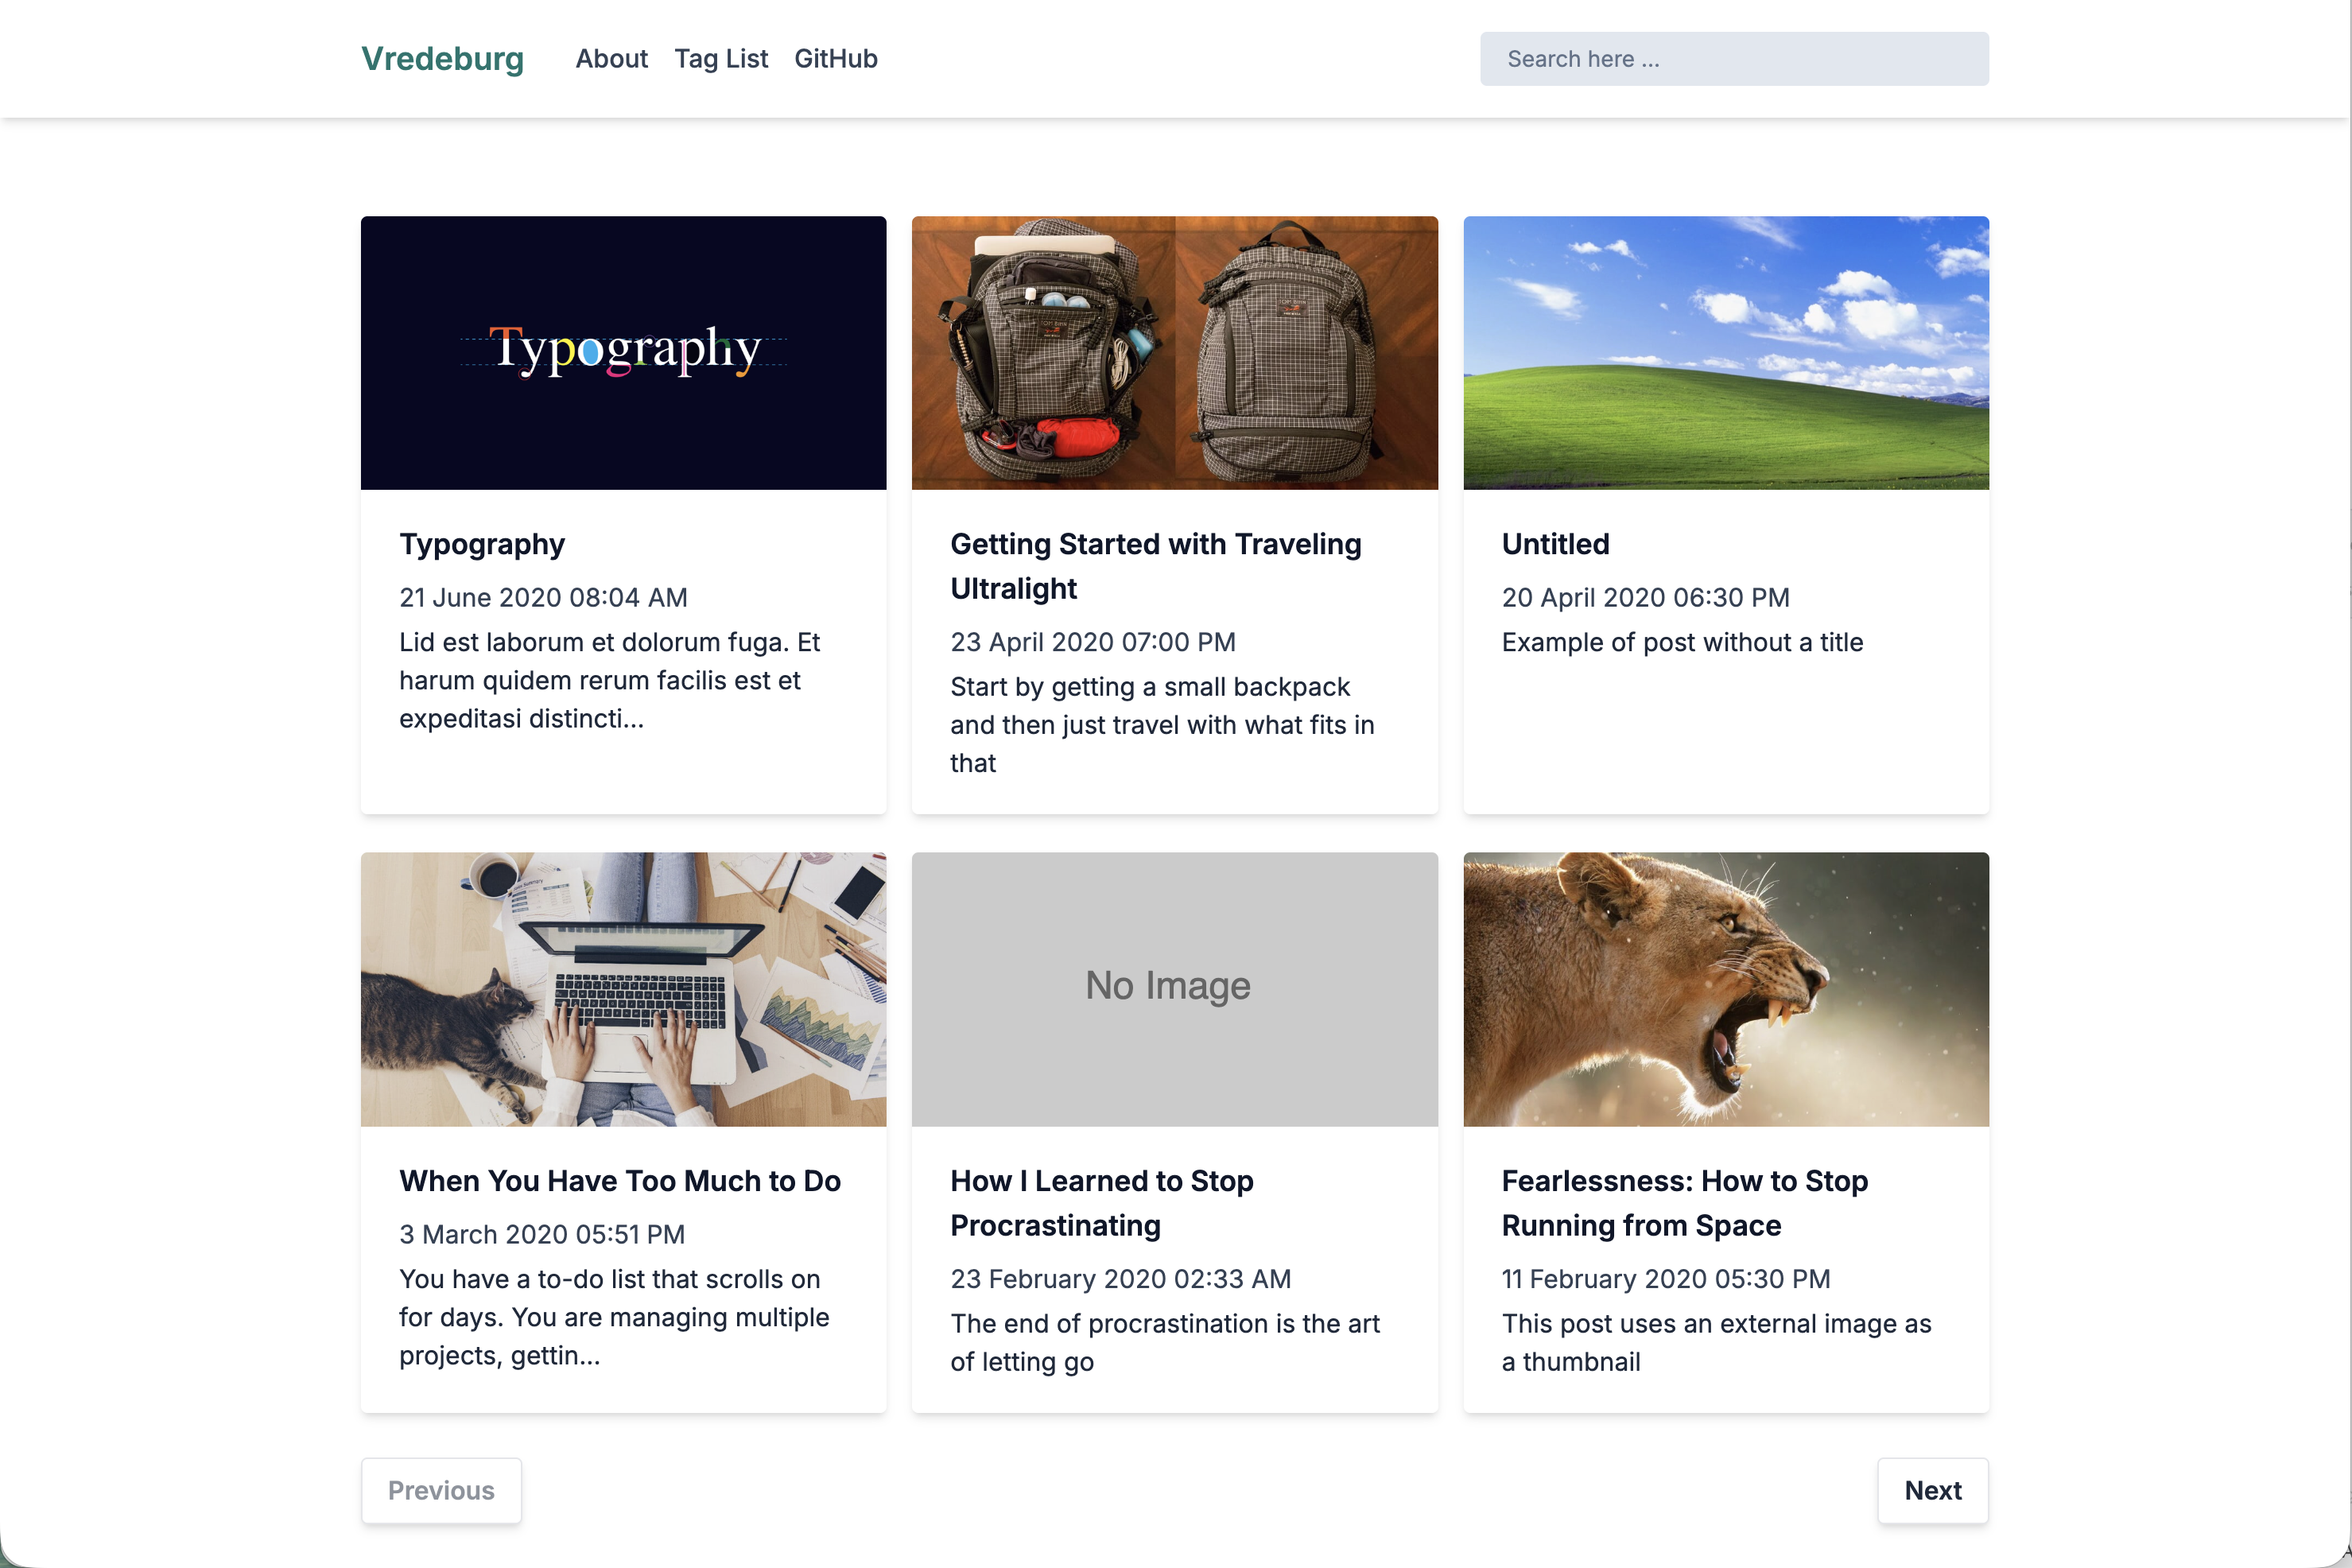Open the Tag List page
This screenshot has height=1568, width=2352.
pos(720,59)
